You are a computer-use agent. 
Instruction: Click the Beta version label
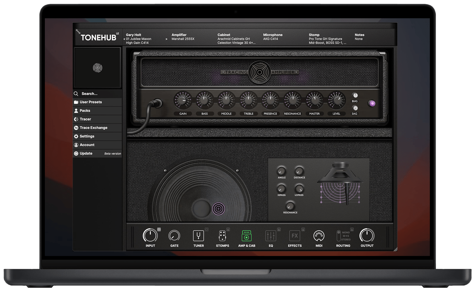point(113,154)
